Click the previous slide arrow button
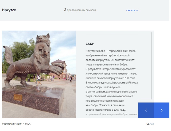This screenshot has width=171, height=131. [146, 110]
